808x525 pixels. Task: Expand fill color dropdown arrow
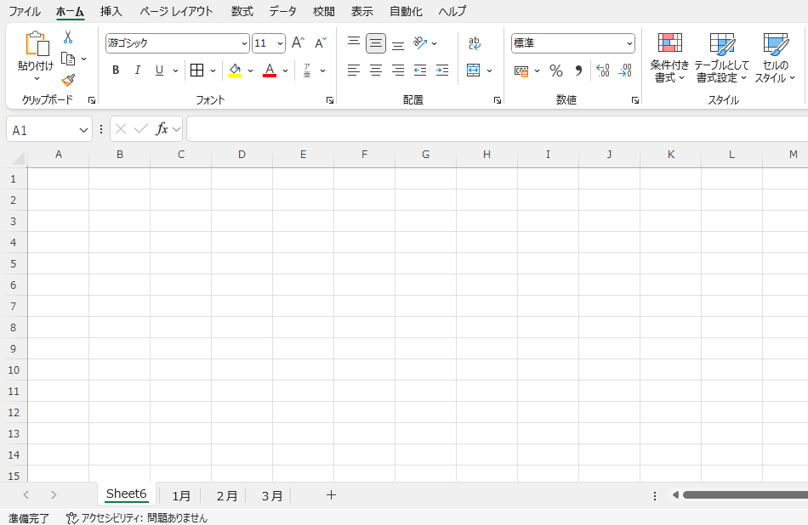(x=250, y=71)
